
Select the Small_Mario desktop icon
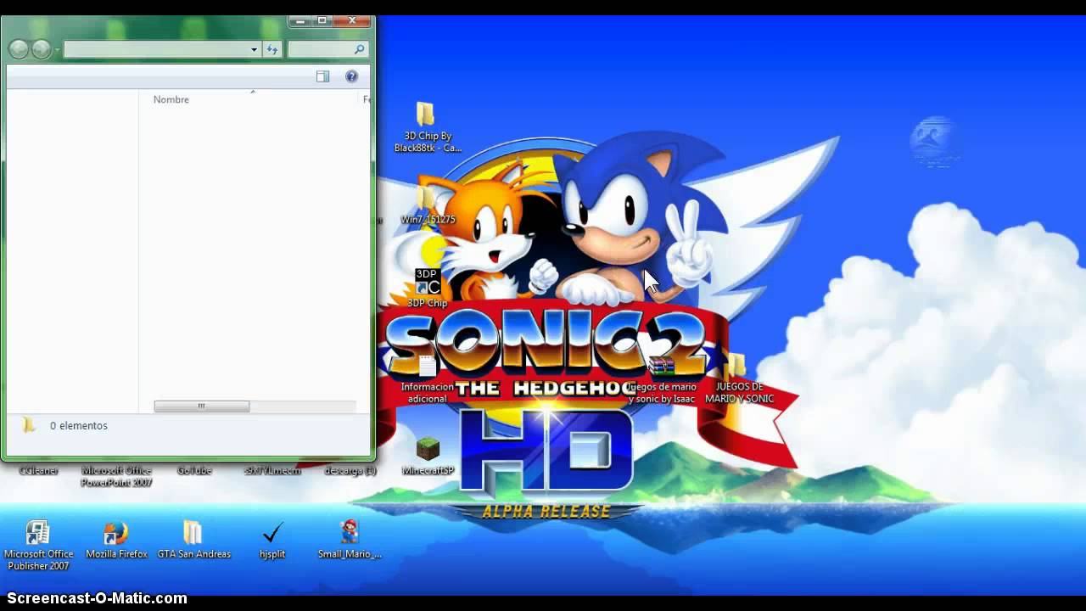[x=350, y=533]
